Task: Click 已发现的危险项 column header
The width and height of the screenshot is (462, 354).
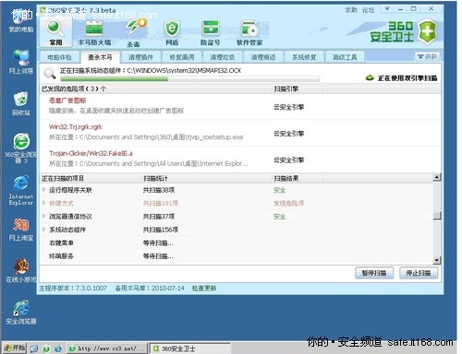Action: coord(155,88)
